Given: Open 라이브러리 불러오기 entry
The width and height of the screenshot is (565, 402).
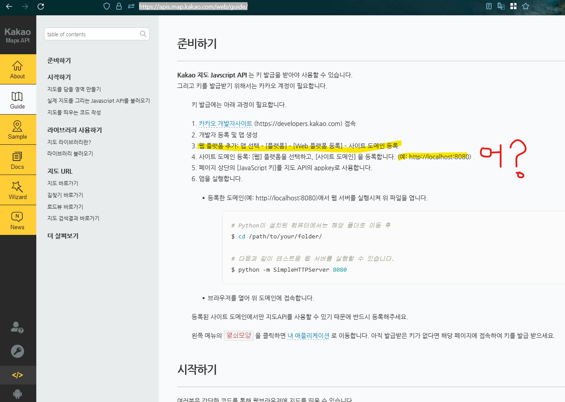Looking at the screenshot, I should coord(70,154).
